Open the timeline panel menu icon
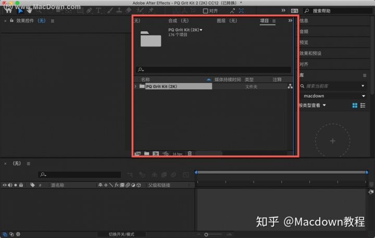 [x=29, y=164]
